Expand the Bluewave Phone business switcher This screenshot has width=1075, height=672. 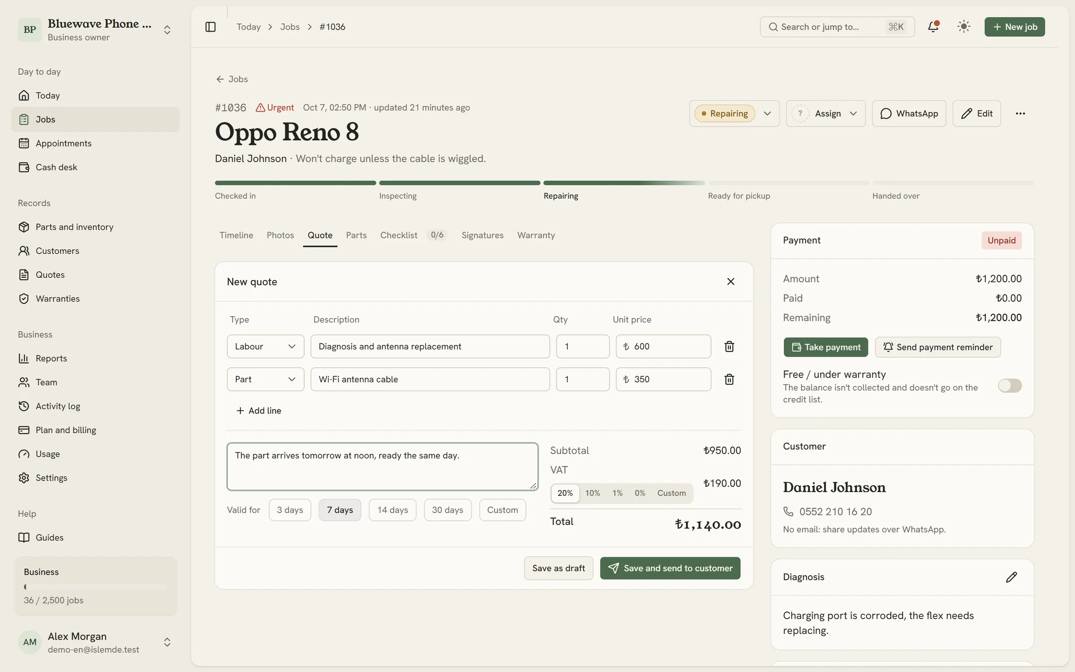[95, 30]
